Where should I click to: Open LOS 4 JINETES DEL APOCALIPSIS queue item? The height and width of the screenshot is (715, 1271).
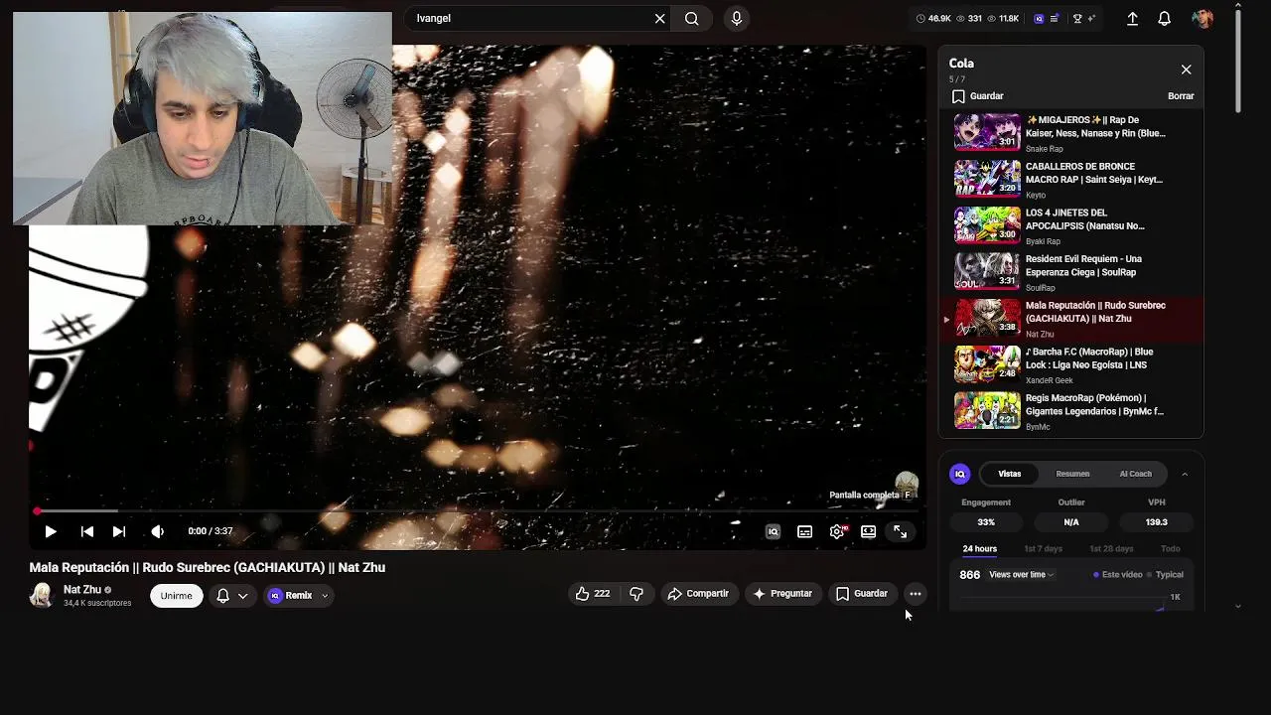1071,226
